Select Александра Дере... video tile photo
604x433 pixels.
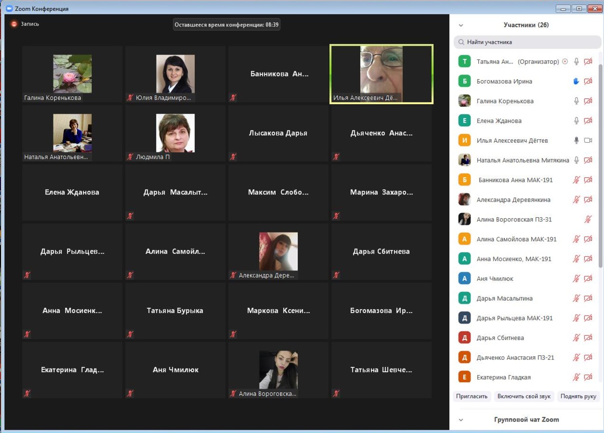tap(278, 251)
